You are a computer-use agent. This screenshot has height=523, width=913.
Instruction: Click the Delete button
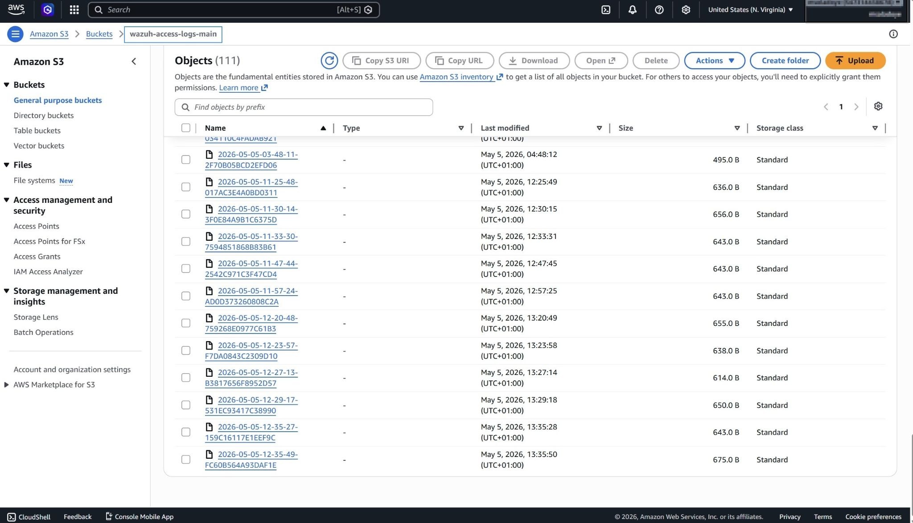point(656,61)
